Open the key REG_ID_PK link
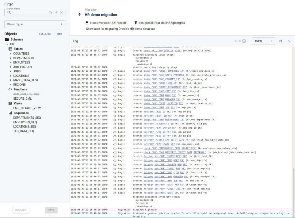Viewport: 295px width, 218px height. pos(157,111)
